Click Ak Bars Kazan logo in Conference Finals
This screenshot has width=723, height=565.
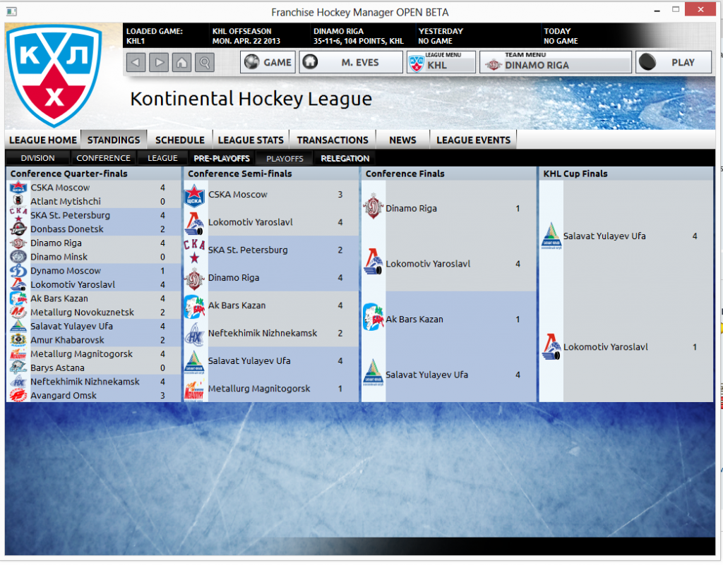pyautogui.click(x=374, y=317)
